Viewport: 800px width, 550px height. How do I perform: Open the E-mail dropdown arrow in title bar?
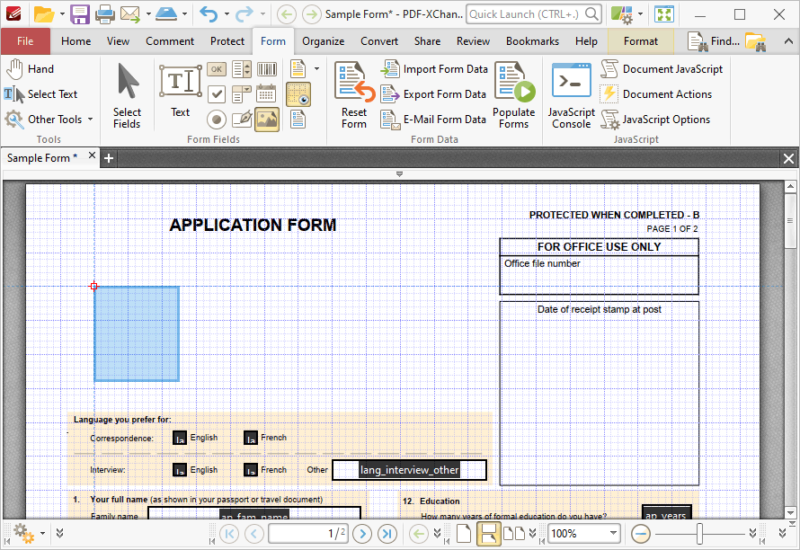pyautogui.click(x=148, y=14)
